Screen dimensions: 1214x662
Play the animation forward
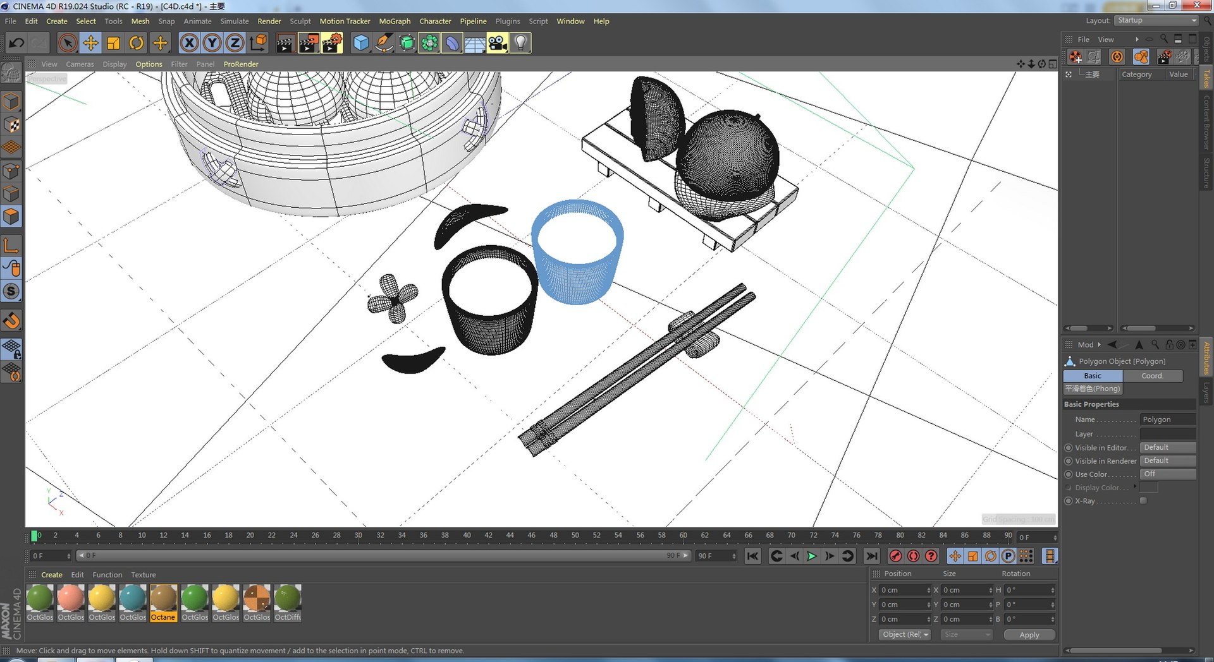tap(812, 556)
